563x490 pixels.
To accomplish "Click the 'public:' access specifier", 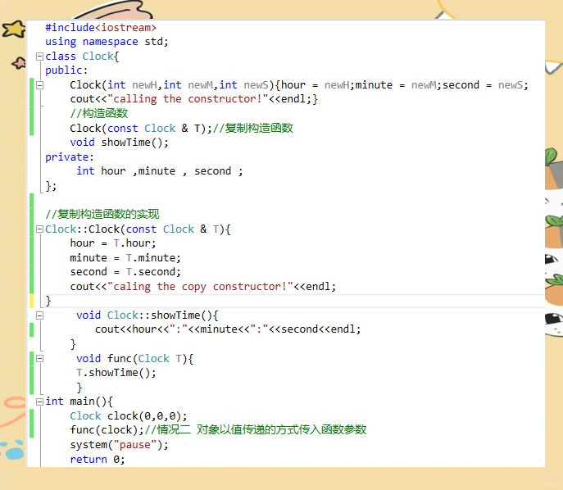I will click(66, 70).
